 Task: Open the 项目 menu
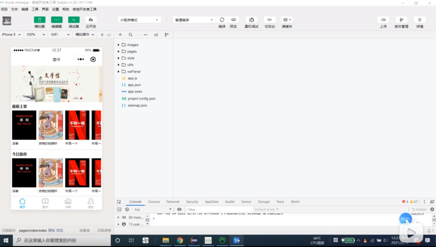pos(4,9)
